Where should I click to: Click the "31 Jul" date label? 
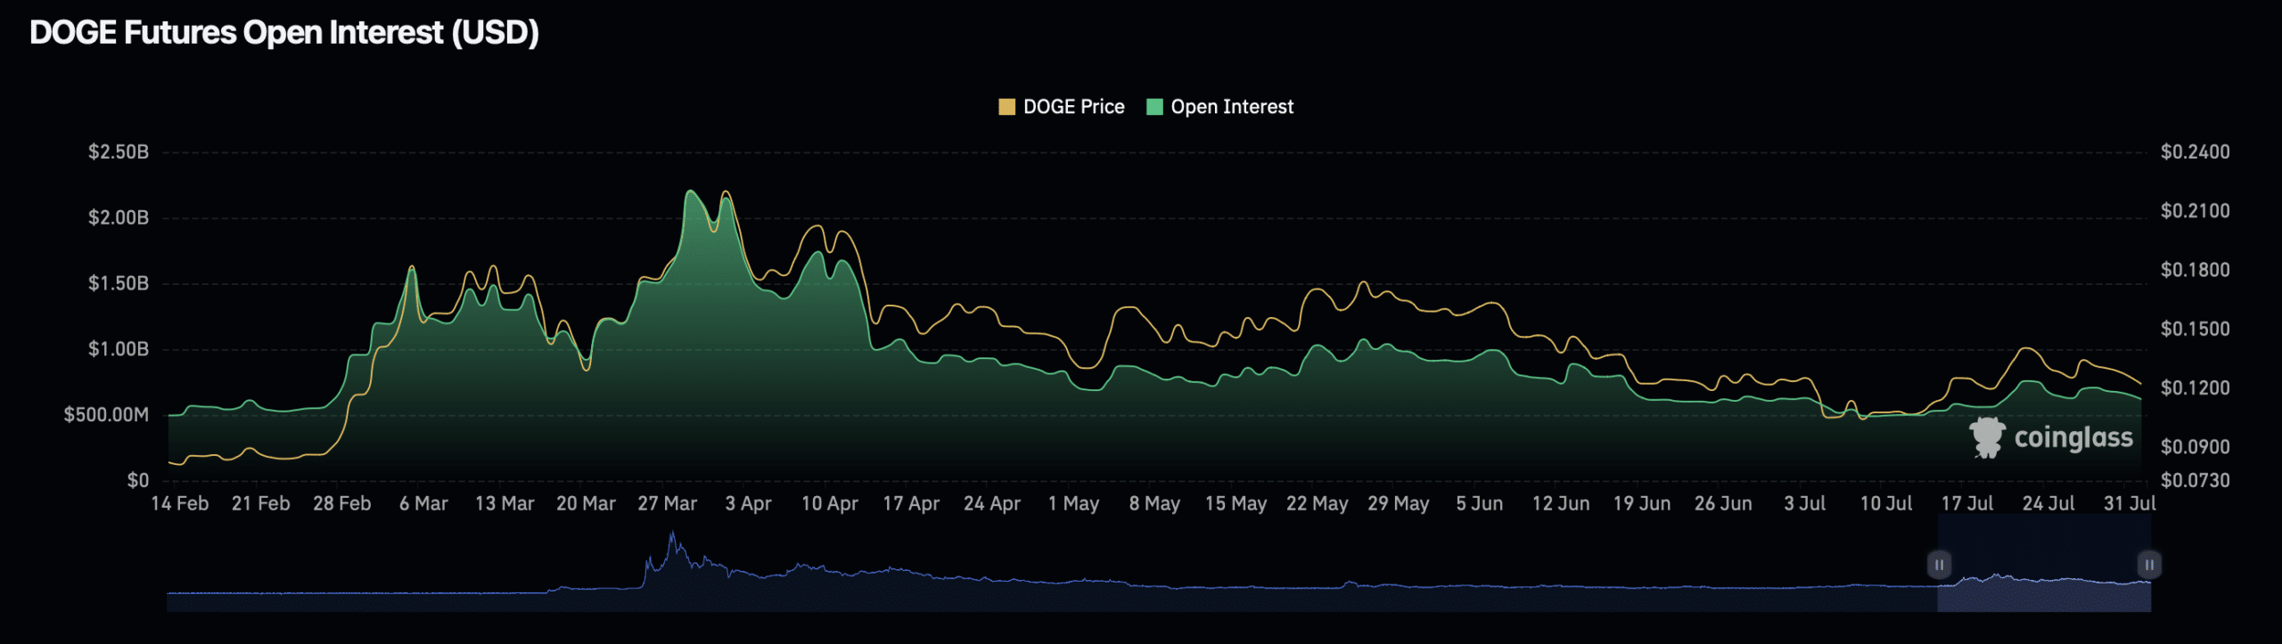pyautogui.click(x=2130, y=504)
